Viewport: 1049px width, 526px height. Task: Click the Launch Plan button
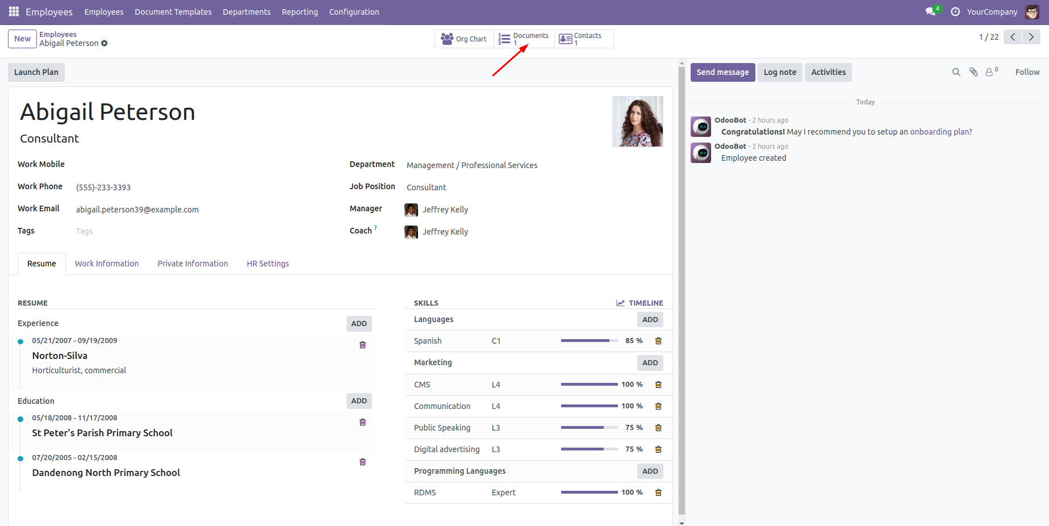36,72
